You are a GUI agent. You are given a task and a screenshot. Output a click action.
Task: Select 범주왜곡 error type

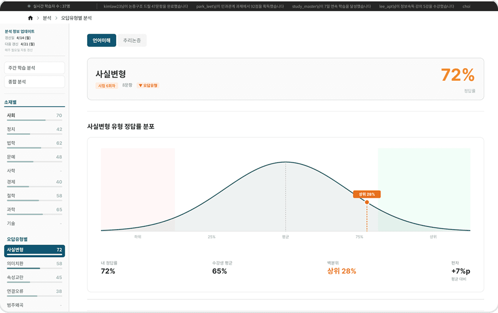click(x=35, y=305)
